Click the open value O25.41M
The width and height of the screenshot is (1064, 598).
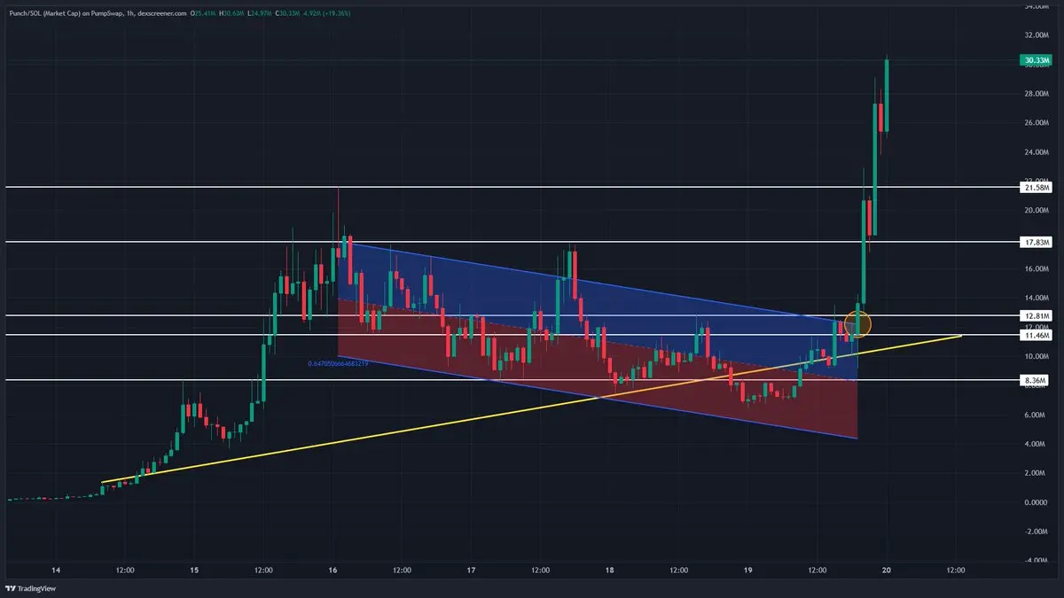tap(202, 13)
